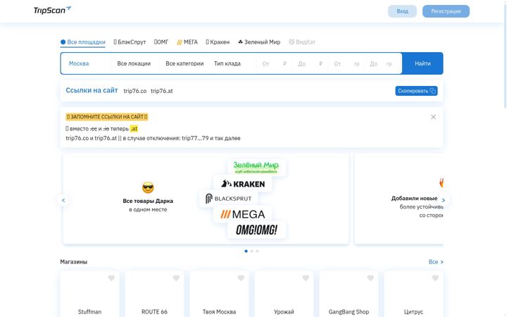Viewport: 507px width, 317px height.
Task: Open the Все категории dropdown
Action: tap(184, 63)
